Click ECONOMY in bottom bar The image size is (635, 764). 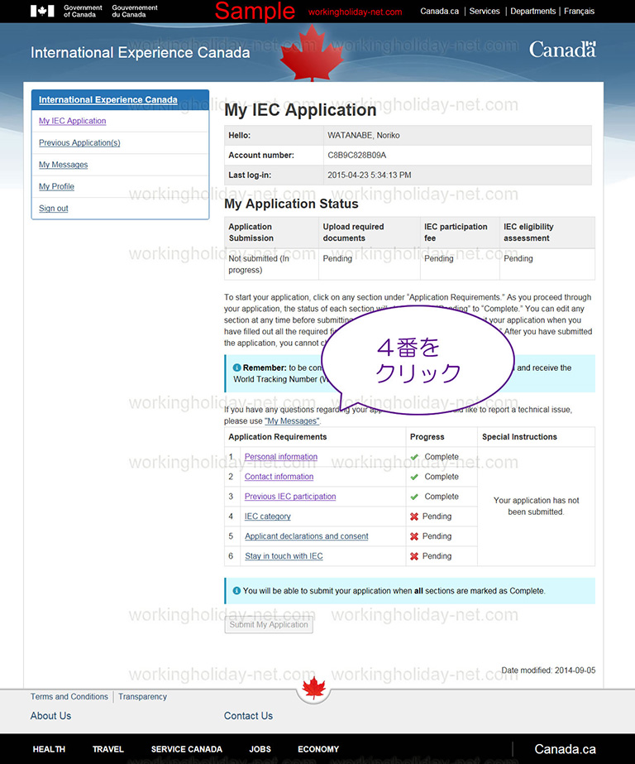coord(318,749)
